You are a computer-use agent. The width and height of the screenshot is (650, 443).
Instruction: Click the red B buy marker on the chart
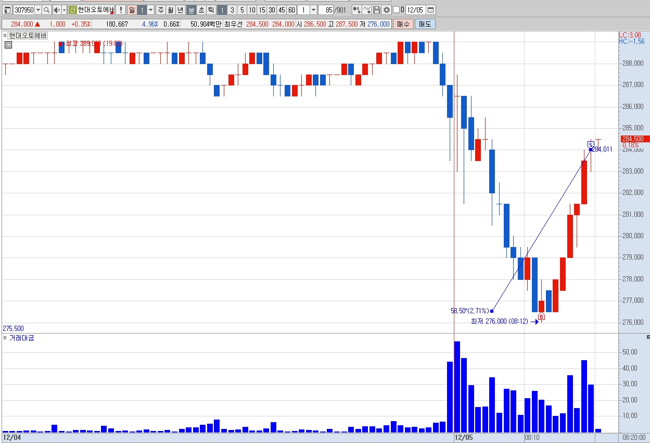[x=541, y=317]
